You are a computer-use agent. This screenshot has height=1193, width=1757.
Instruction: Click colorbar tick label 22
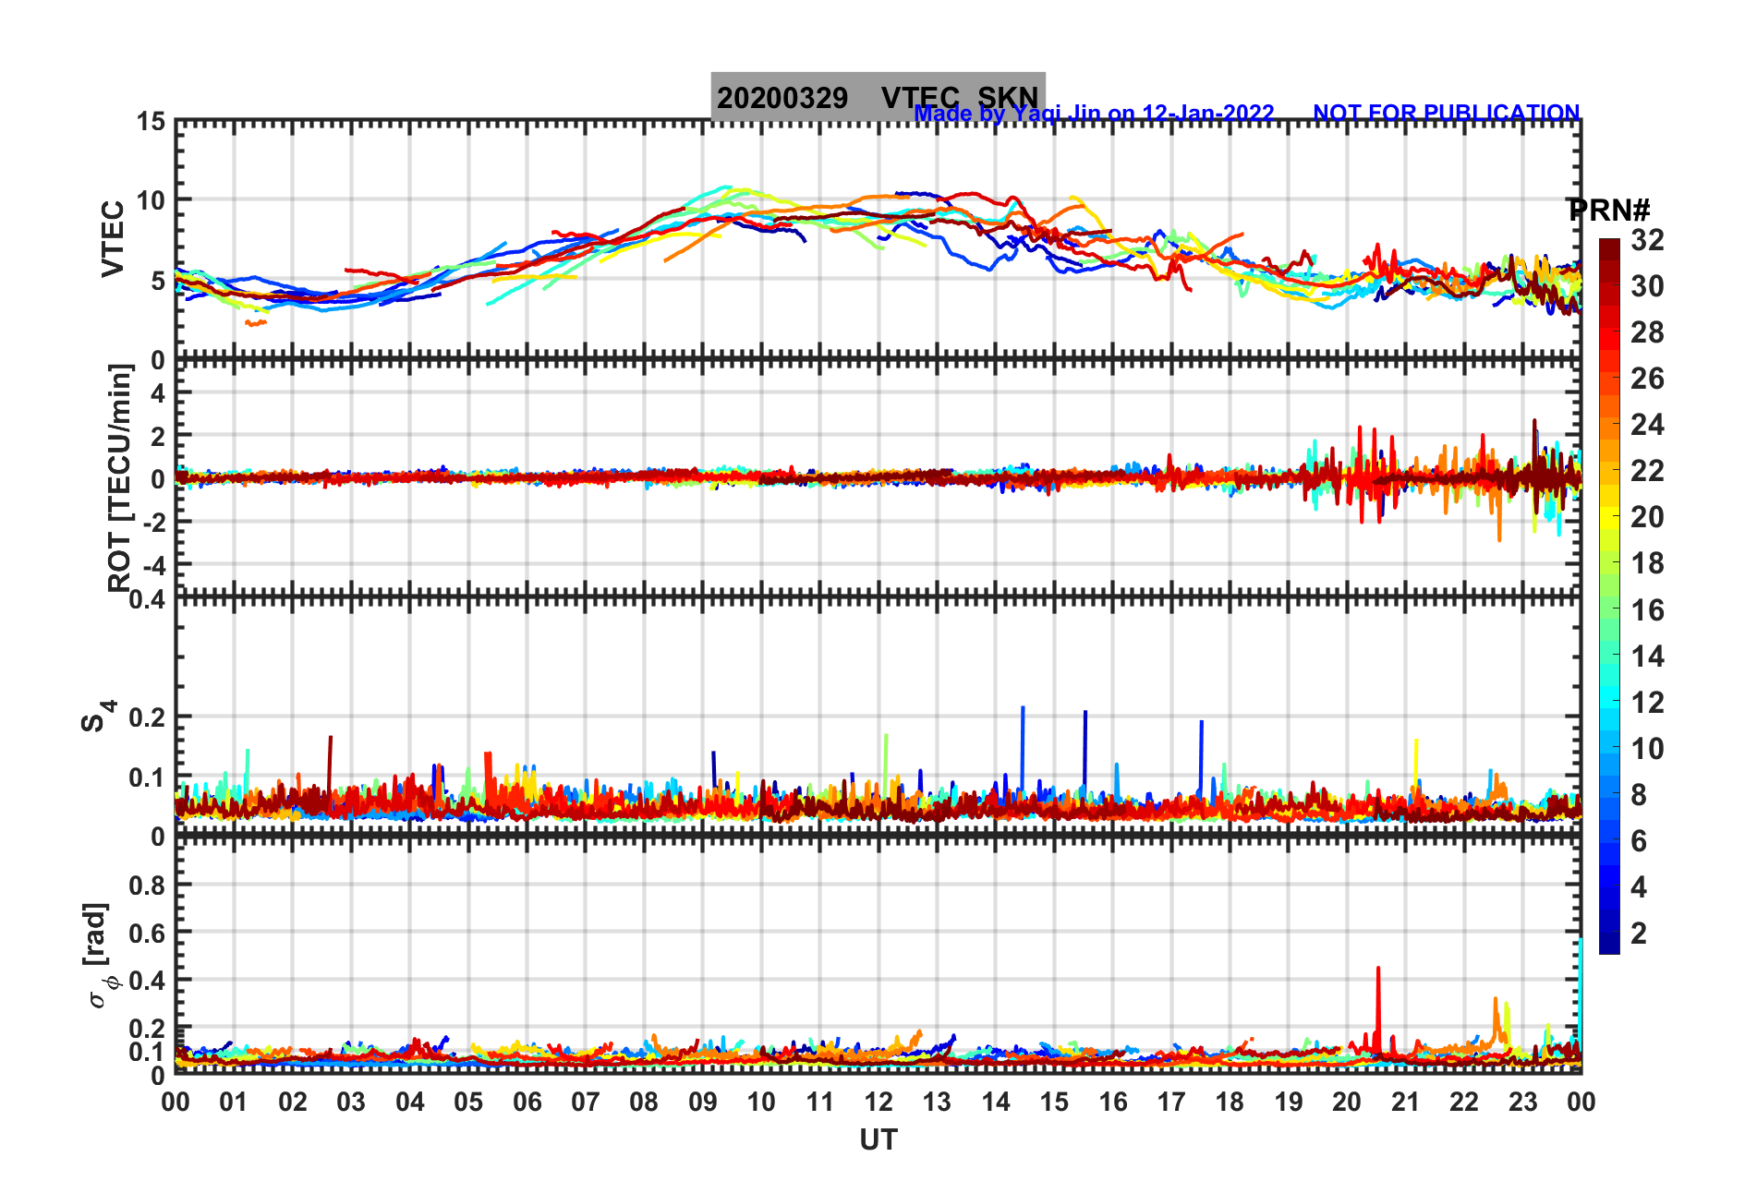tap(1647, 472)
